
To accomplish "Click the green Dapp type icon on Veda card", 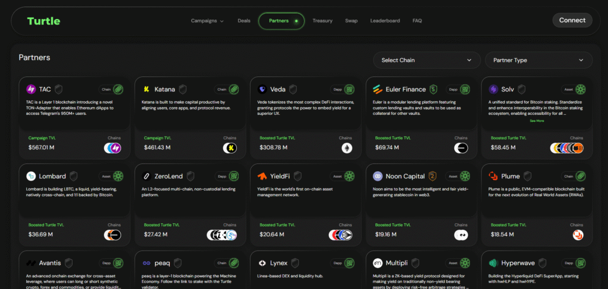I will coord(350,89).
